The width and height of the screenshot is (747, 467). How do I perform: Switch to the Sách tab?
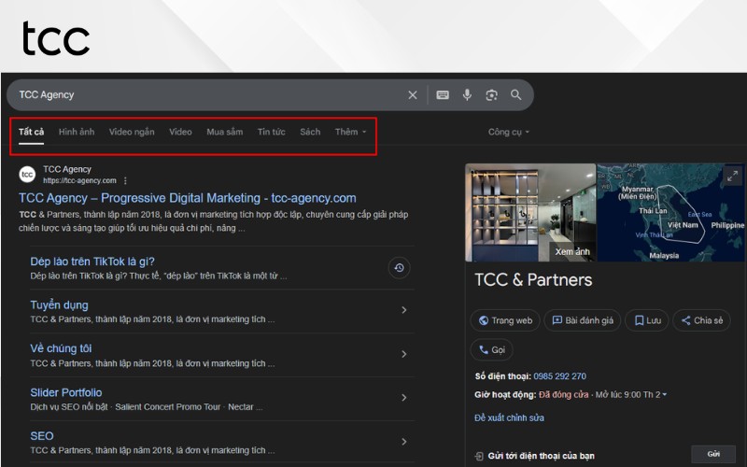click(310, 132)
